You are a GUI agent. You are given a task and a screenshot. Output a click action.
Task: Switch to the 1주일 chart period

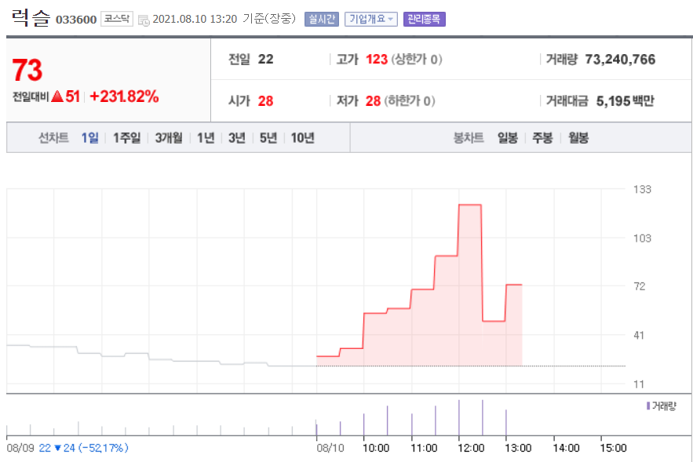[x=126, y=138]
